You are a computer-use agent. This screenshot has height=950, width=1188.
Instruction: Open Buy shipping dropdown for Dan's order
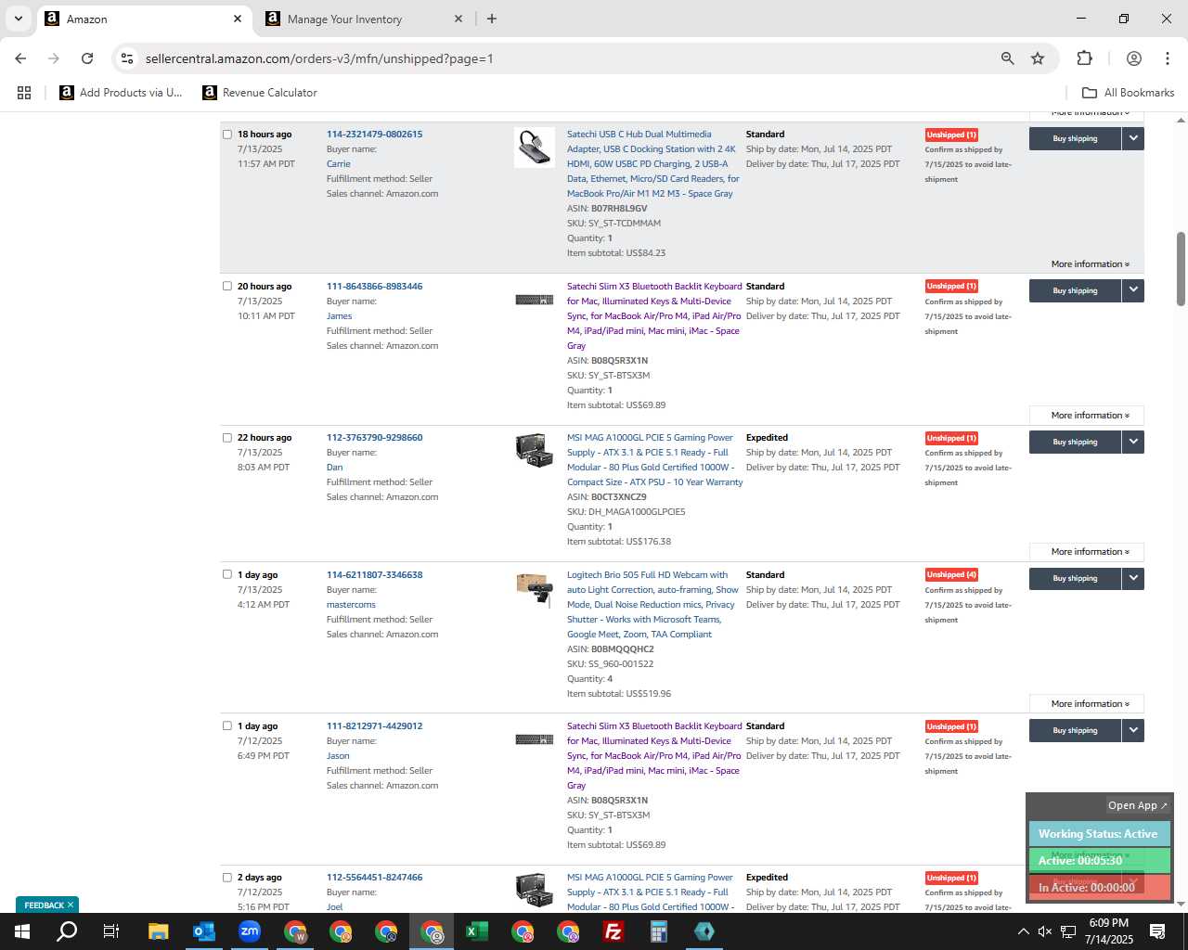[x=1133, y=442]
